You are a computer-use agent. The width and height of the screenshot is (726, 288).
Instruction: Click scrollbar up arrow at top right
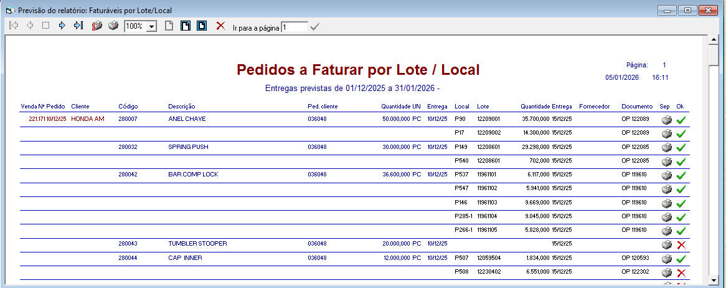coord(713,41)
